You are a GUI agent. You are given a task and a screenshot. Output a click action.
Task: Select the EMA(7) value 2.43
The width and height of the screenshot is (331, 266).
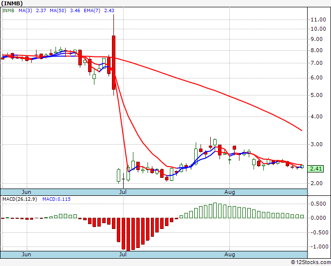tap(109, 10)
